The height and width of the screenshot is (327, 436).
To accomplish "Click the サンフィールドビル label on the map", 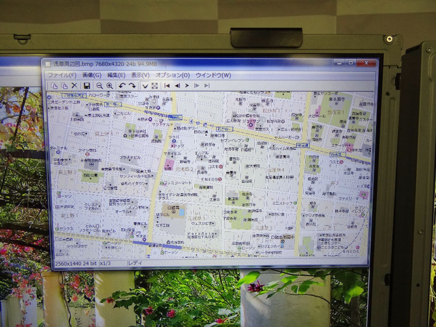I will click(135, 176).
